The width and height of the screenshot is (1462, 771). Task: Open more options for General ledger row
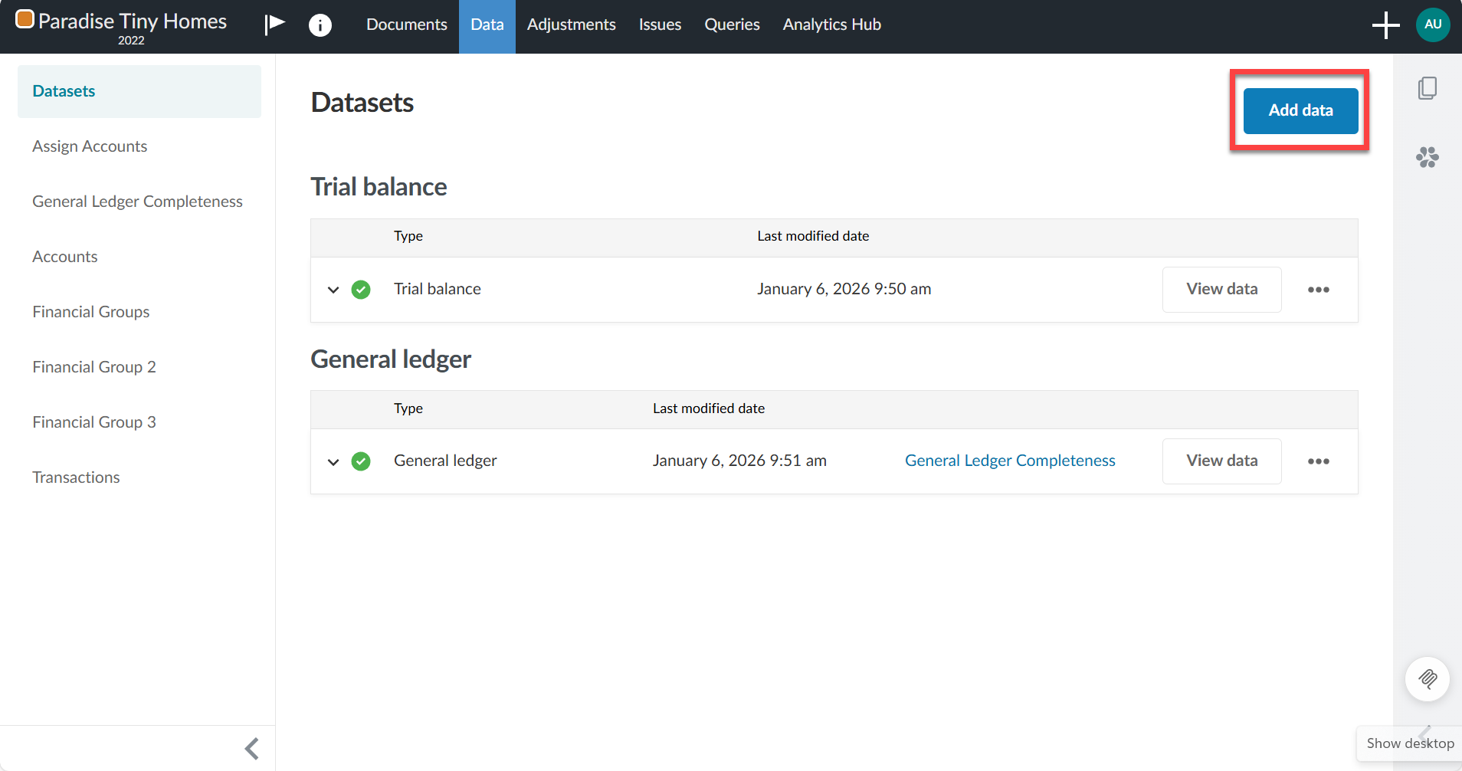[1318, 461]
